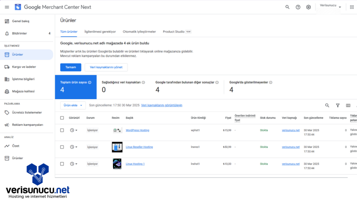Viewport: 357px width, 201px height.
Task: Open visibility dropdown for Linux Hosting 1 row
Action: tap(74, 164)
